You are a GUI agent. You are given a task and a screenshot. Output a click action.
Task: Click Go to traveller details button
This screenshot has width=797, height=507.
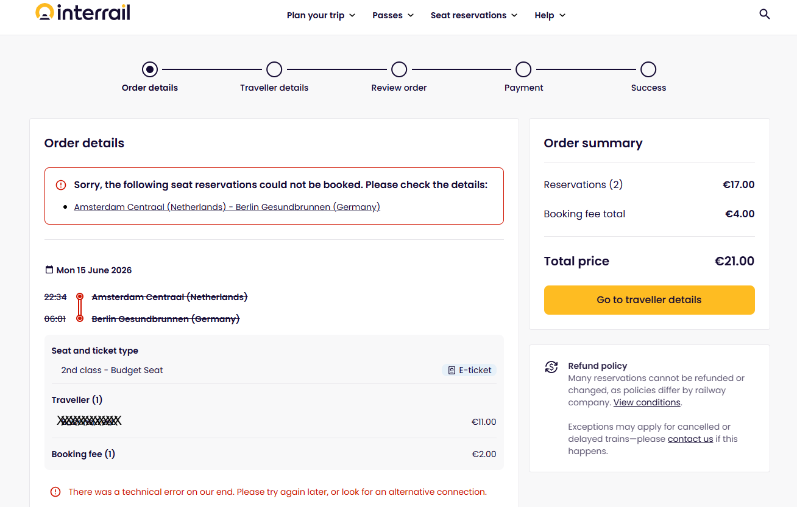coord(649,300)
